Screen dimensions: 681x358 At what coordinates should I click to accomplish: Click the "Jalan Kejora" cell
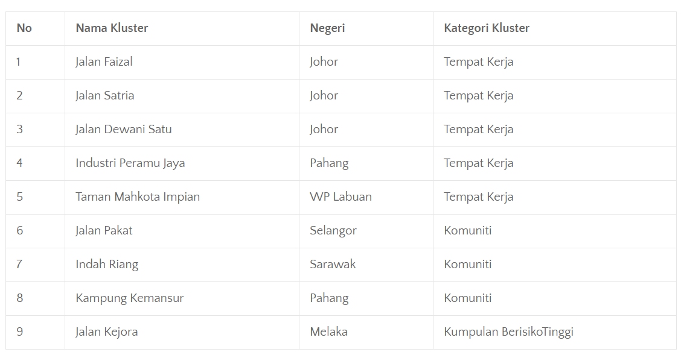[x=106, y=332]
